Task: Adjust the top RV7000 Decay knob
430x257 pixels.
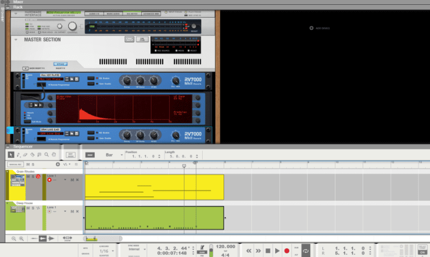Action: [127, 80]
